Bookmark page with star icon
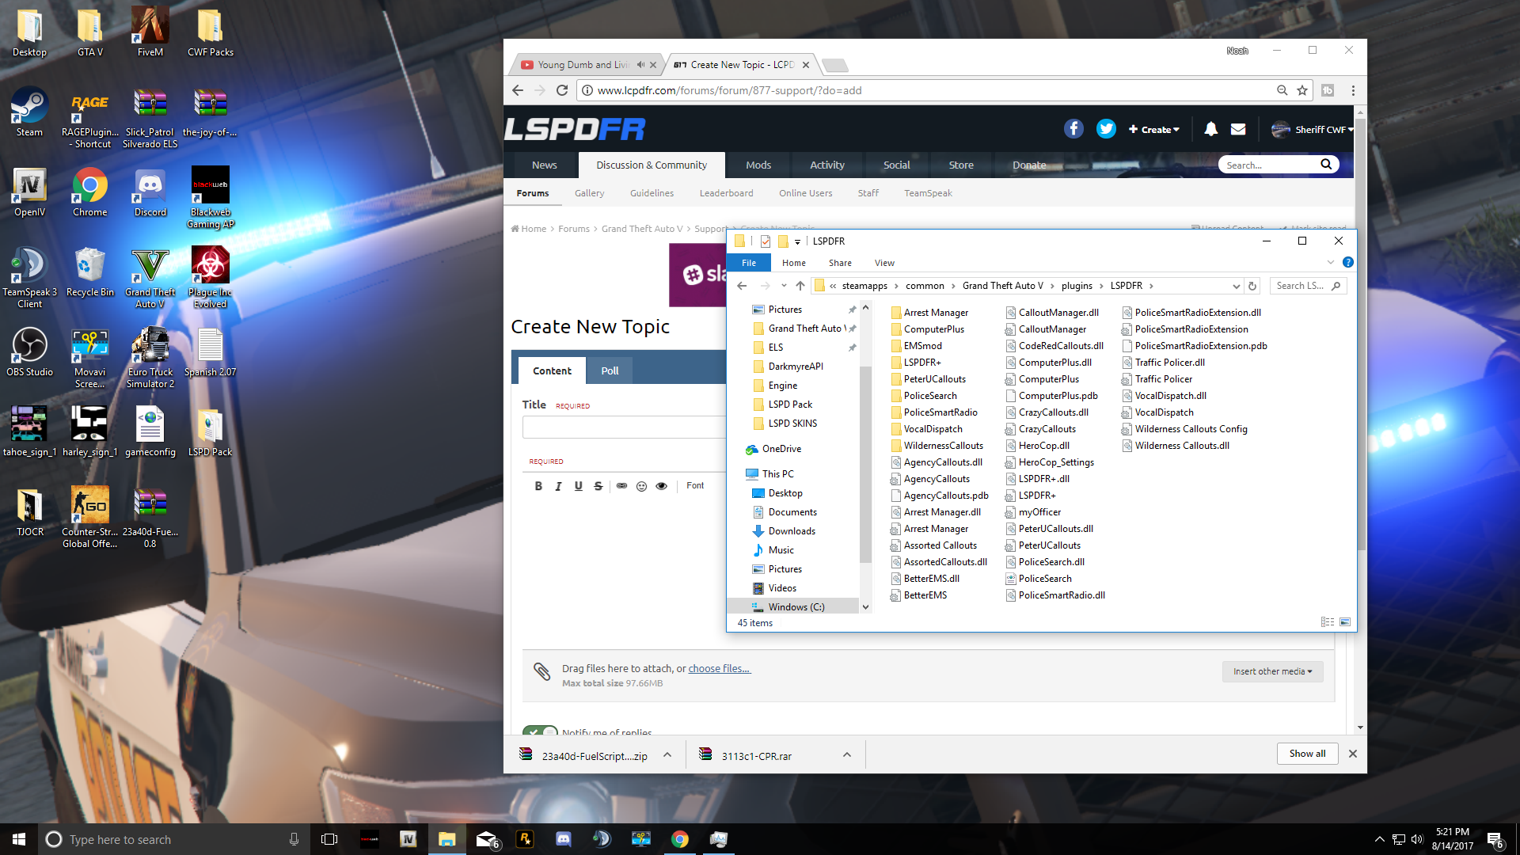Image resolution: width=1520 pixels, height=855 pixels. pos(1302,90)
